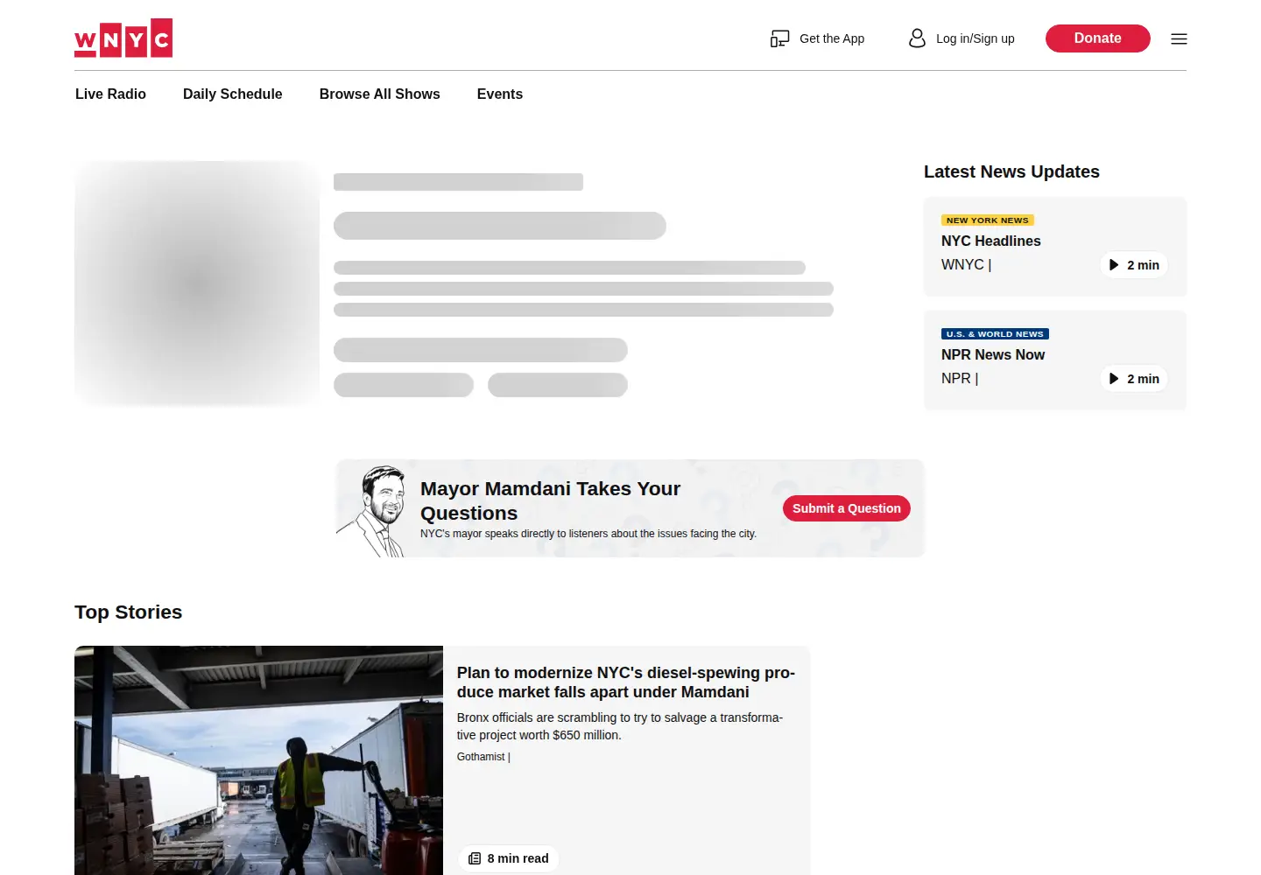Click the WNYC source under NYC Headlines
This screenshot has height=875, width=1261.
point(962,264)
